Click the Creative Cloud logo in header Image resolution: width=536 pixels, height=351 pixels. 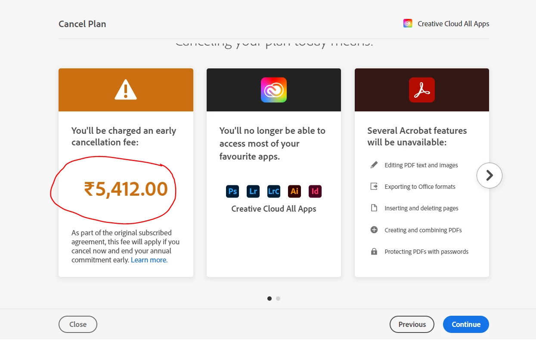tap(408, 24)
